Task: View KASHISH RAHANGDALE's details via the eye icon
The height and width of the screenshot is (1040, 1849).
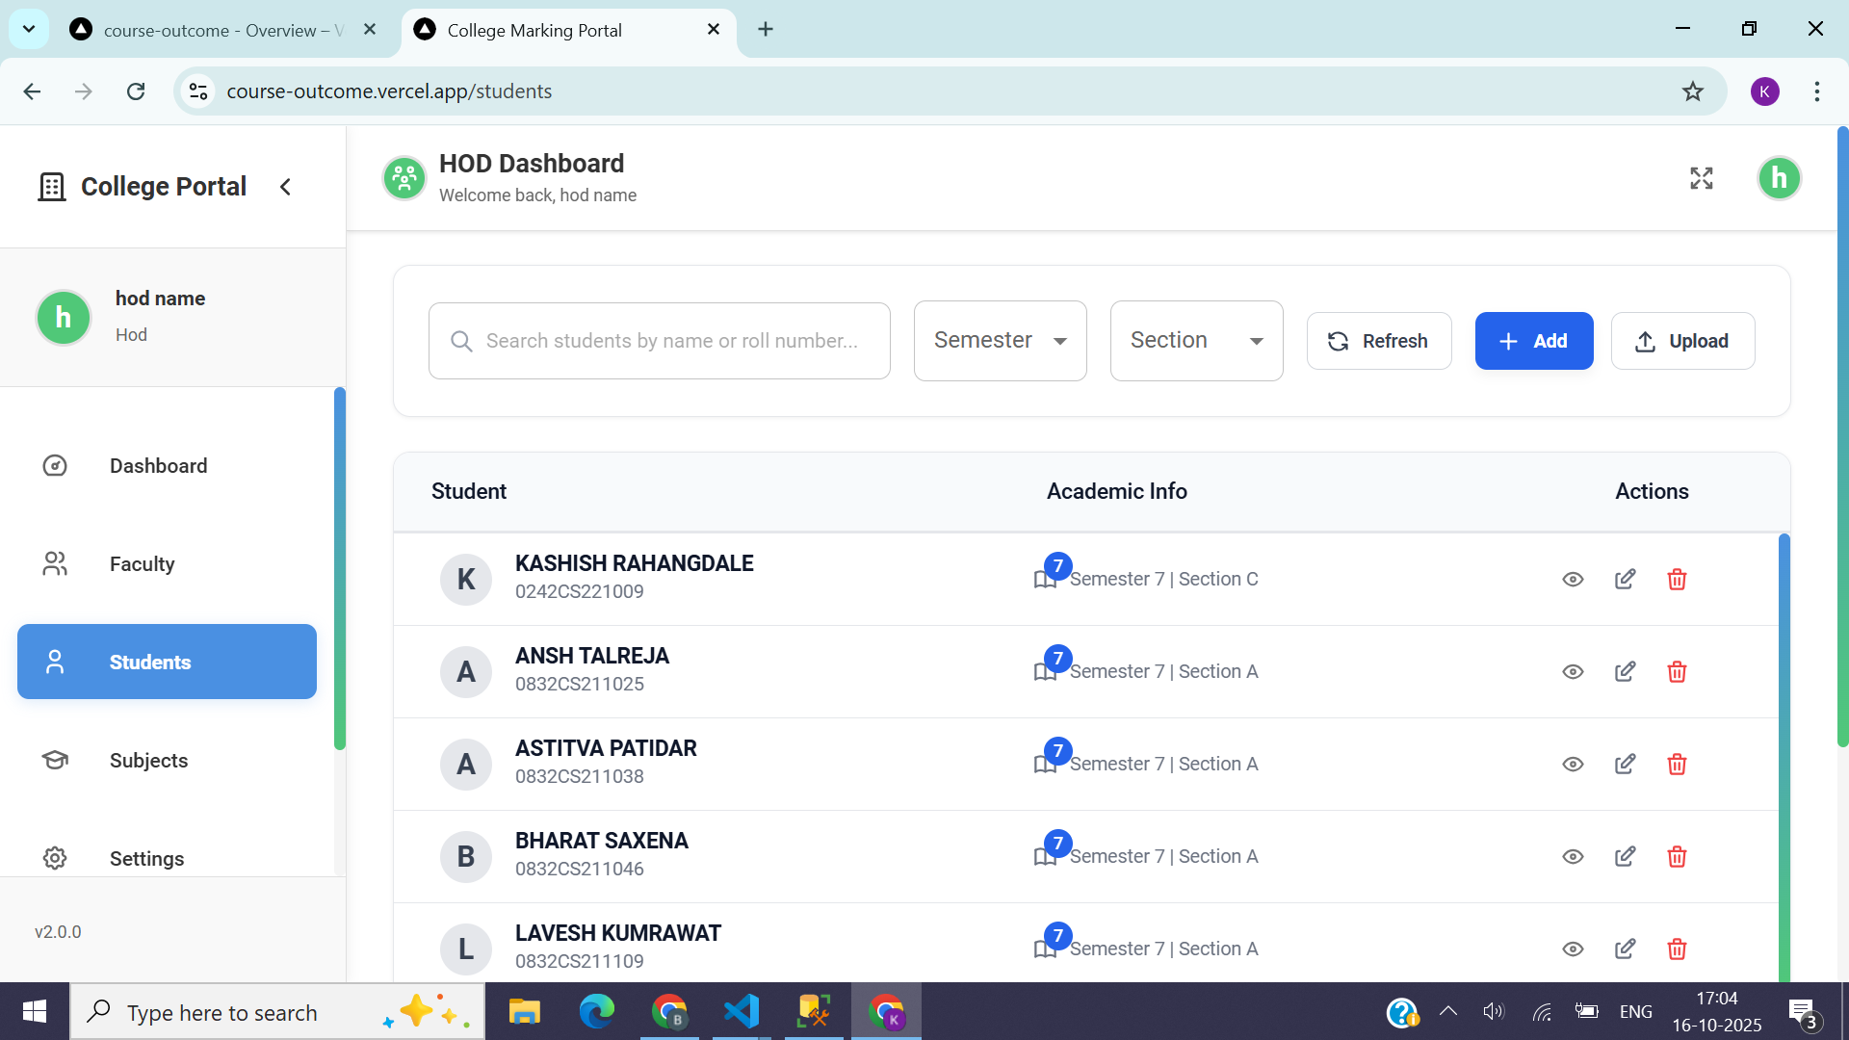Action: (1573, 579)
